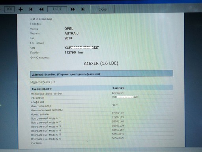
Task: Click the 'Гос. номер' label
Action: coord(37,43)
